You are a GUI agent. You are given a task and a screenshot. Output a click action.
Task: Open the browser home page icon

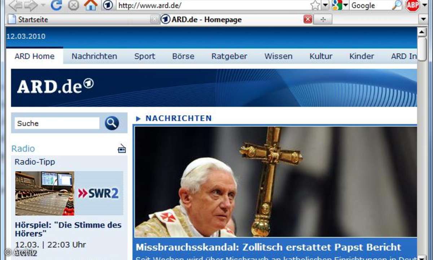coord(91,5)
